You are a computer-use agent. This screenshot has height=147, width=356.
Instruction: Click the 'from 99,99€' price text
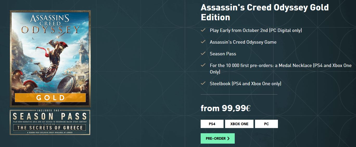(226, 108)
